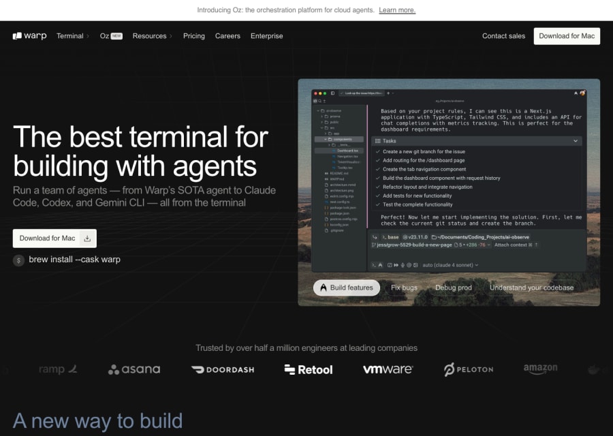Open Enterprise page

tap(266, 36)
